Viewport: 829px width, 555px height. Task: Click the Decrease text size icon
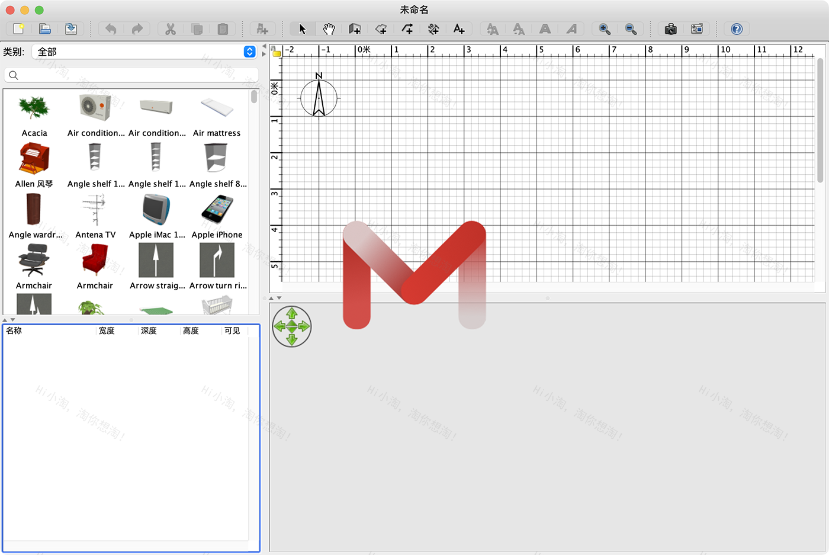tap(519, 29)
